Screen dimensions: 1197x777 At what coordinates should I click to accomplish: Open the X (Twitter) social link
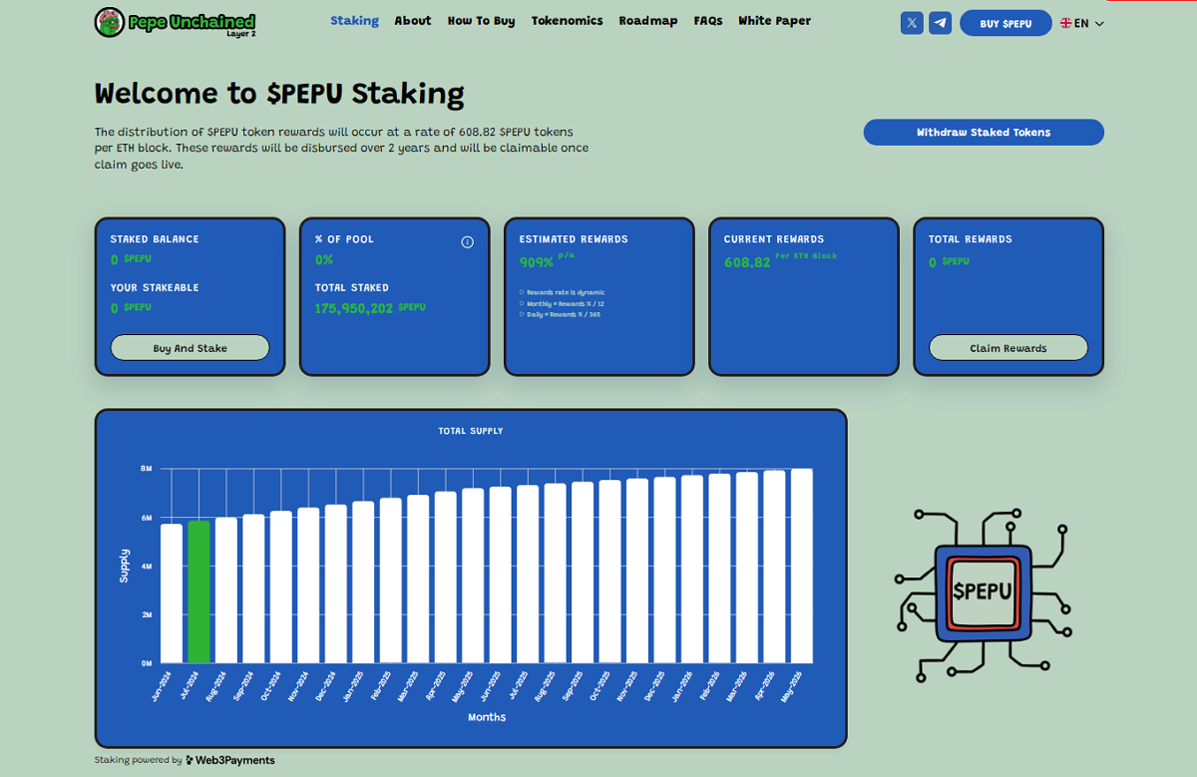(x=912, y=23)
